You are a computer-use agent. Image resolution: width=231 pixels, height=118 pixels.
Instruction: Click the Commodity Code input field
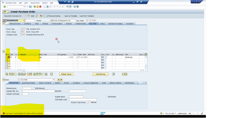click(83, 99)
